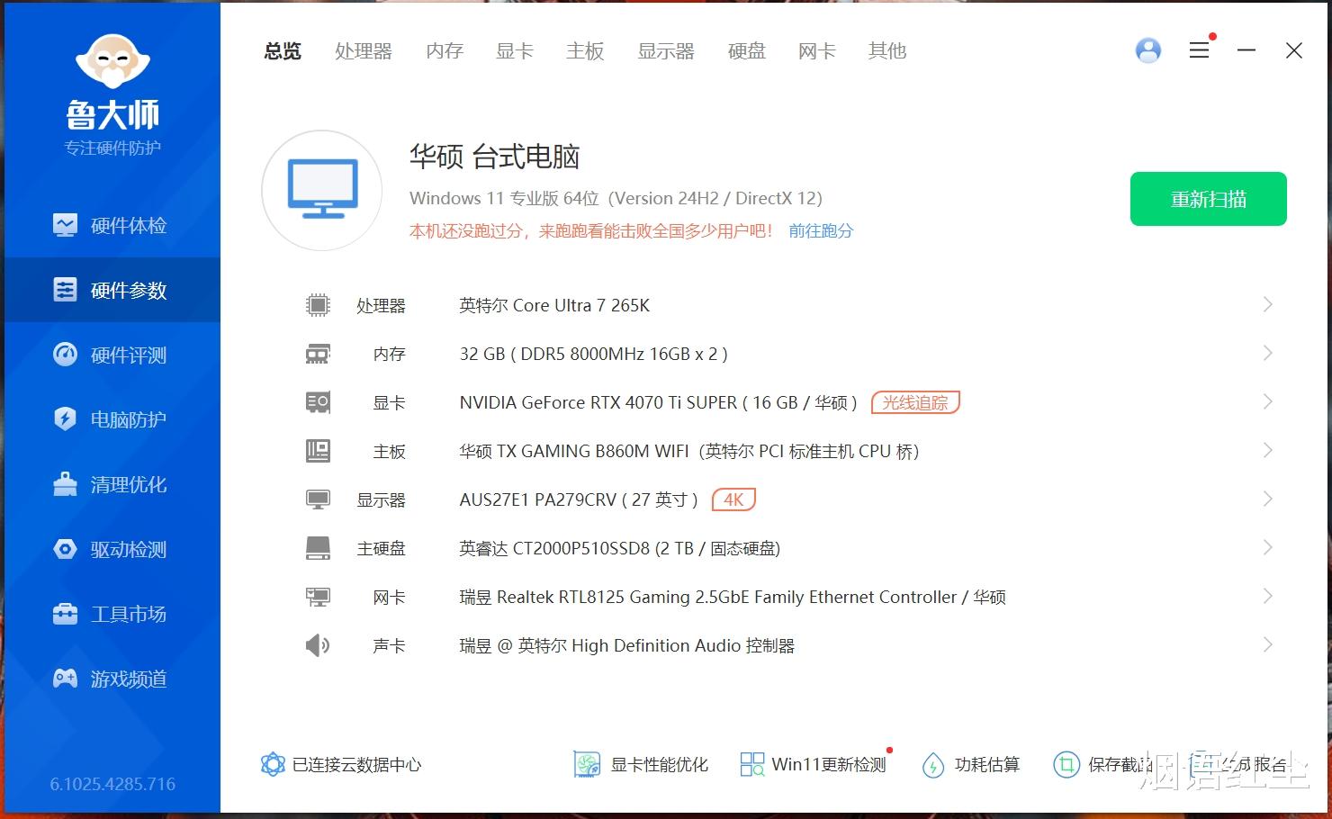Minimize the 鲁大师 window
This screenshot has height=819, width=1332.
pyautogui.click(x=1246, y=50)
